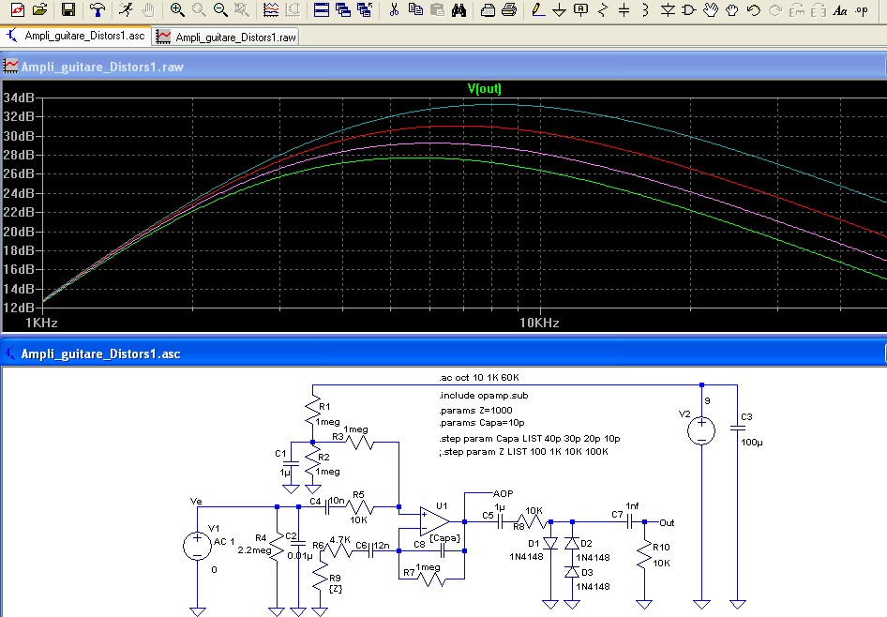Select the Label Net tool

(580, 10)
